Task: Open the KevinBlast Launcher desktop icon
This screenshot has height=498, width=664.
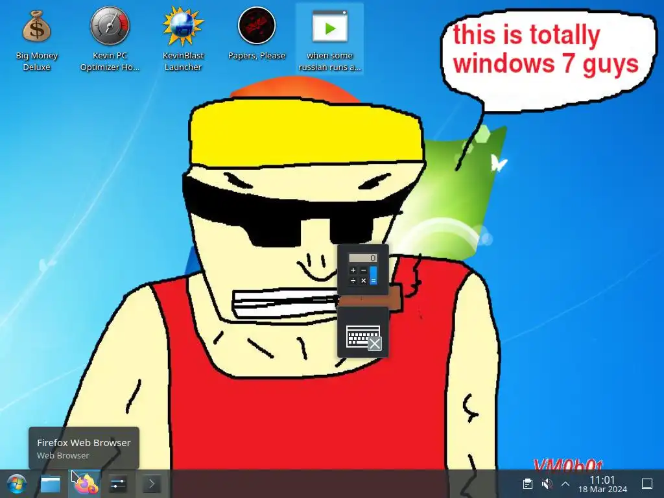Action: [183, 40]
